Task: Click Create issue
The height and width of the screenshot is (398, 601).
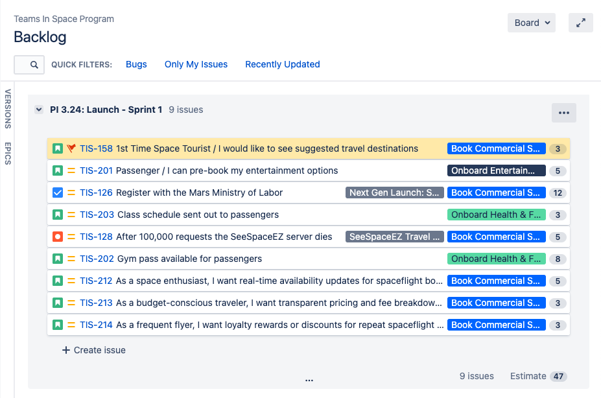Action: click(93, 349)
